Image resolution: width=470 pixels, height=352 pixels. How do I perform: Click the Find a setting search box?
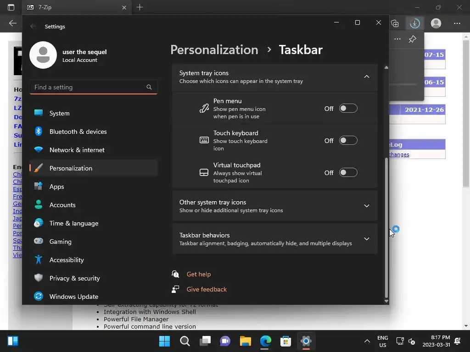pos(94,87)
